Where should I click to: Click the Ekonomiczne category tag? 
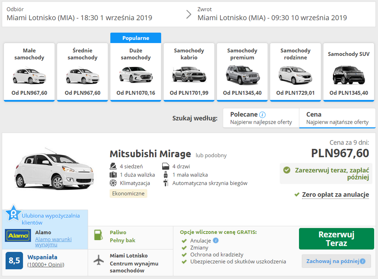[x=128, y=194]
